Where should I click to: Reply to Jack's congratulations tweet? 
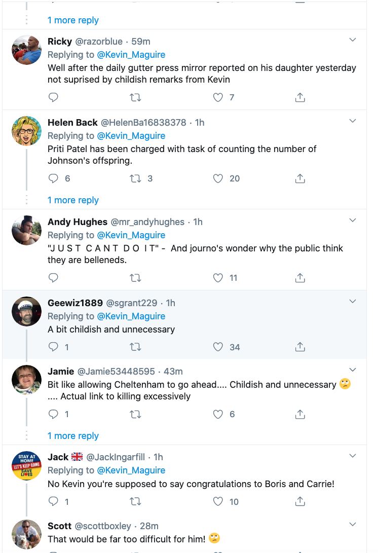tap(53, 501)
